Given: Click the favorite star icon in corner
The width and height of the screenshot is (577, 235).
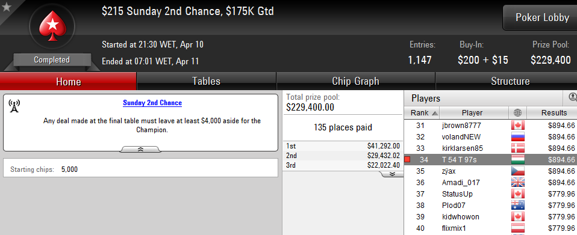Looking at the screenshot, I should point(6,7).
